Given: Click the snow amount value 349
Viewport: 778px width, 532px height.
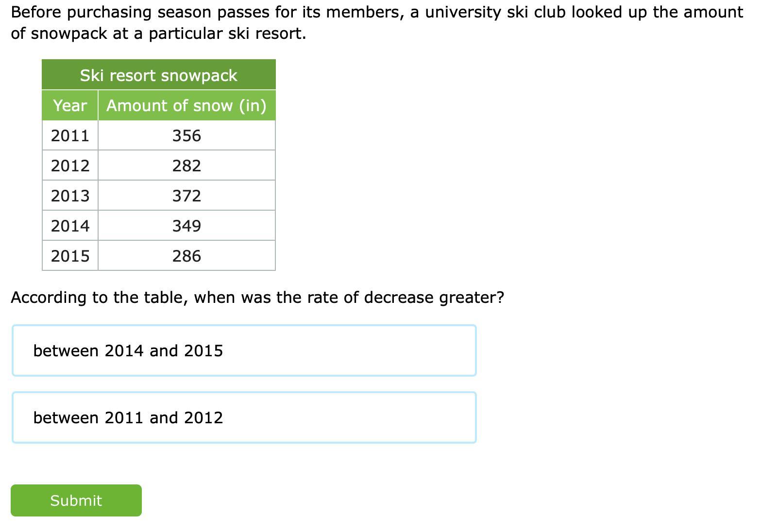Looking at the screenshot, I should point(186,226).
